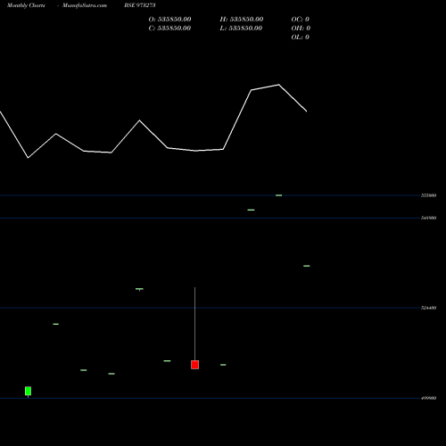Click the 524480 price axis label

429,308
